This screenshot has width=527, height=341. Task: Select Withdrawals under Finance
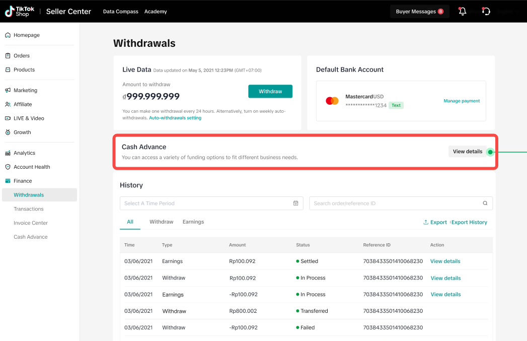pyautogui.click(x=39, y=195)
